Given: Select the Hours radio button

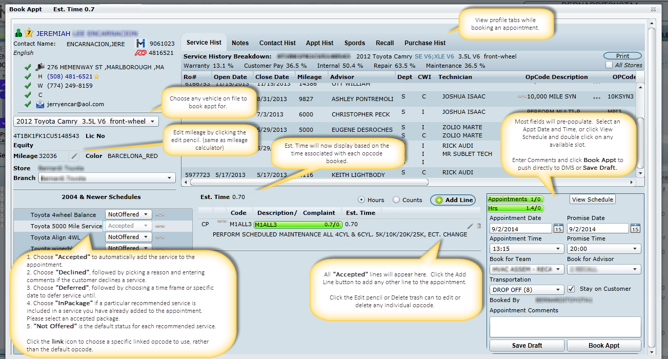Looking at the screenshot, I should [361, 200].
